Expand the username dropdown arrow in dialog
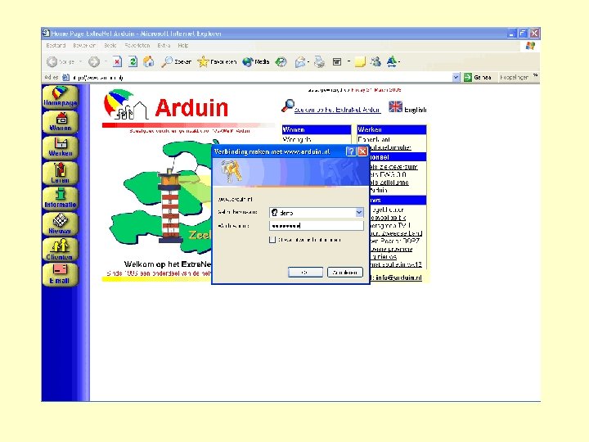The width and height of the screenshot is (589, 442). [x=359, y=213]
